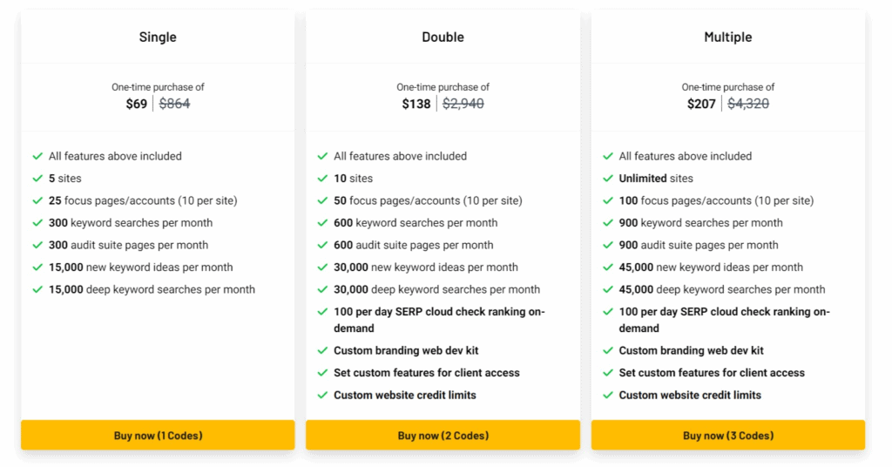Click Buy now (3 Codes) button
The width and height of the screenshot is (892, 467).
728,435
